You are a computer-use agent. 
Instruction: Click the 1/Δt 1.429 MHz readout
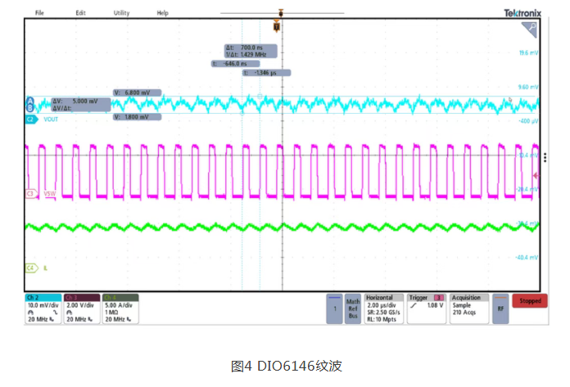pos(247,55)
